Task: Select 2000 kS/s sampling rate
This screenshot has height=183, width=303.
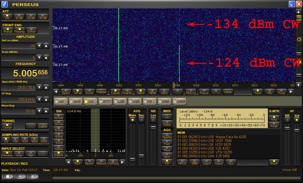Action: (x=44, y=140)
